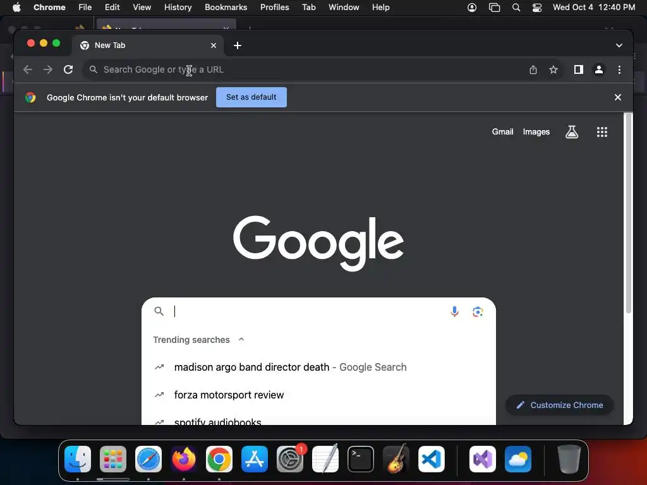Open the Google apps grid
Viewport: 647px width, 485px height.
(602, 132)
